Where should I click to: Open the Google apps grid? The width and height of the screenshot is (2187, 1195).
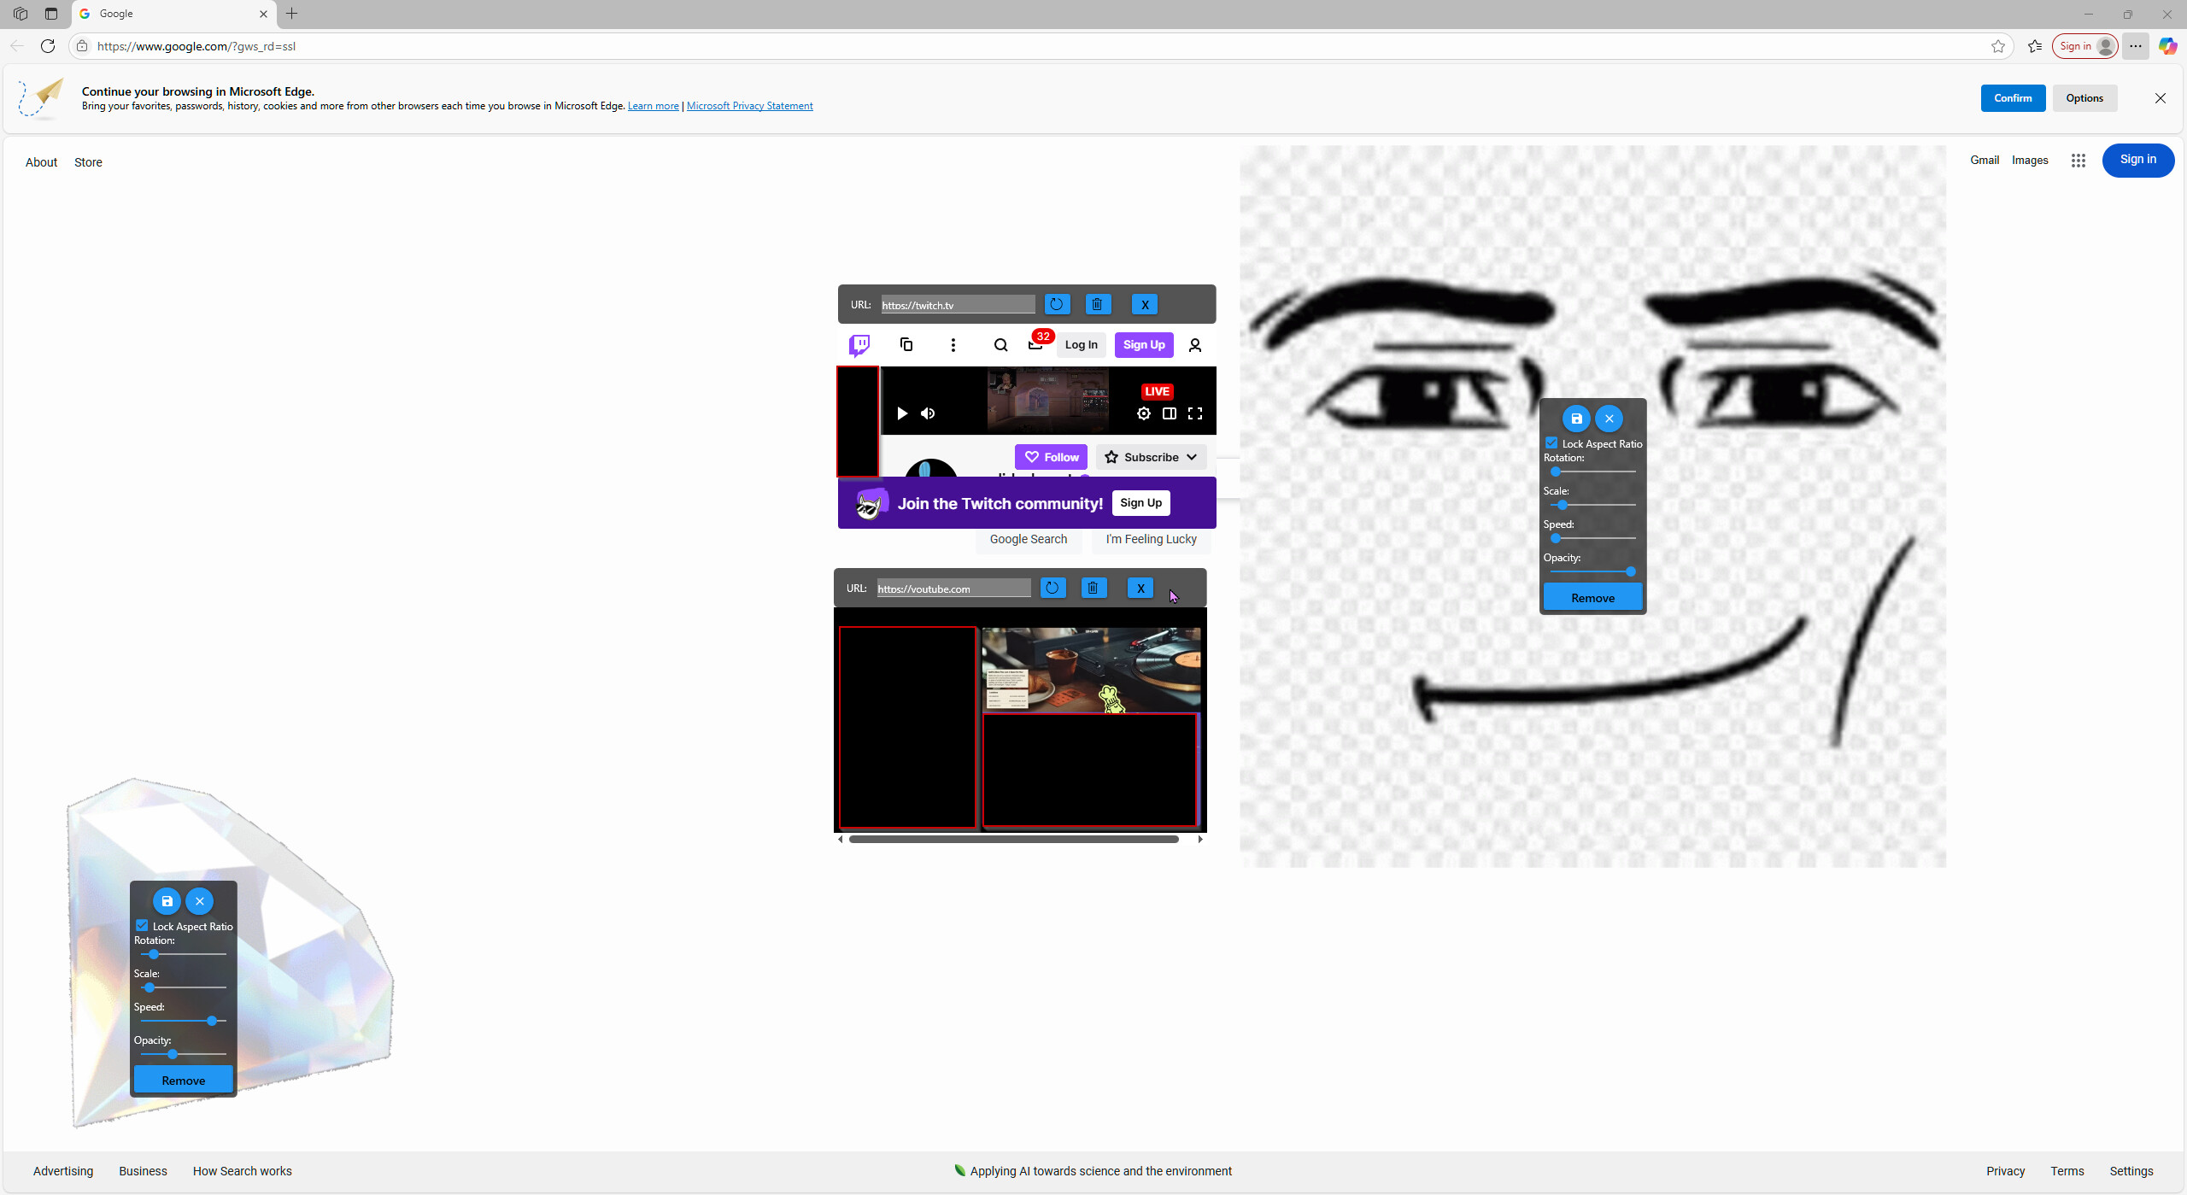click(x=2078, y=160)
